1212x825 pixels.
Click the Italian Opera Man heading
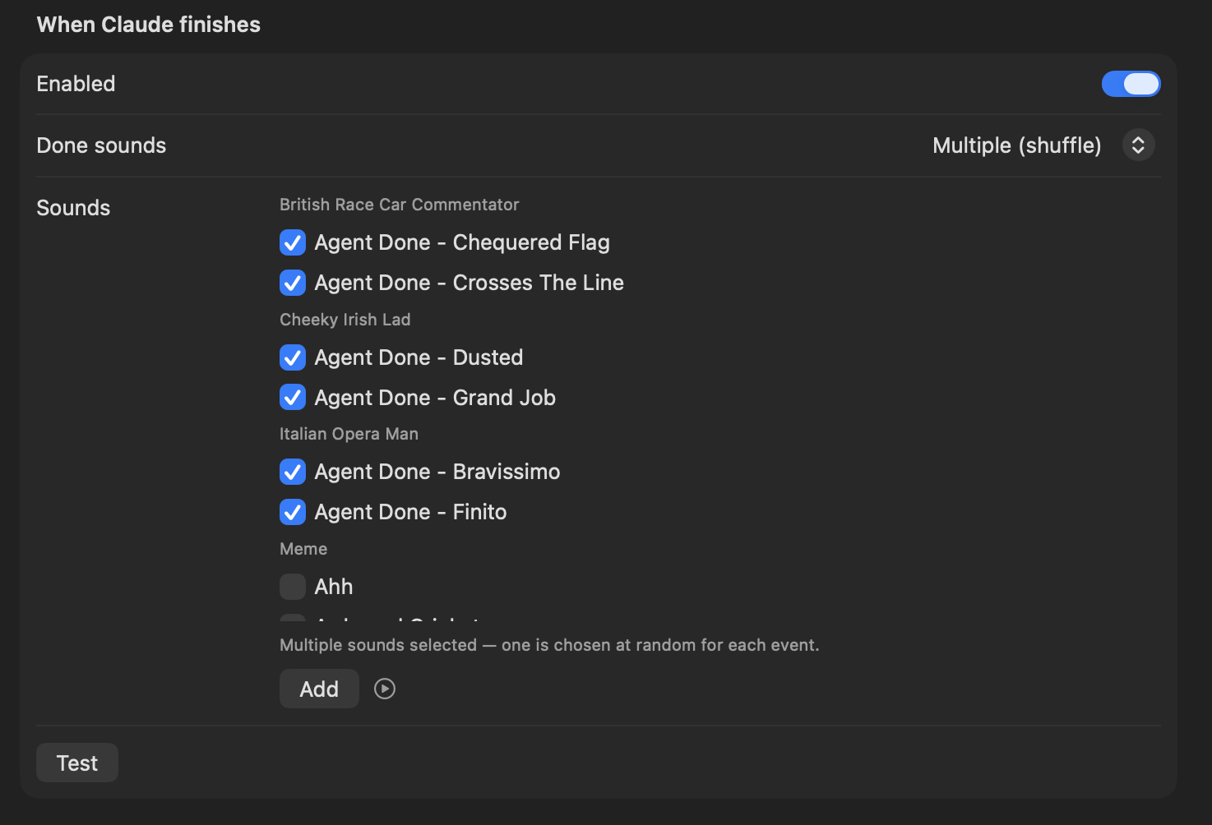coord(349,434)
